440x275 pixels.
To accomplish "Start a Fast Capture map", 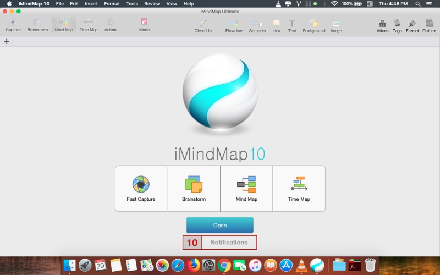I will [141, 188].
